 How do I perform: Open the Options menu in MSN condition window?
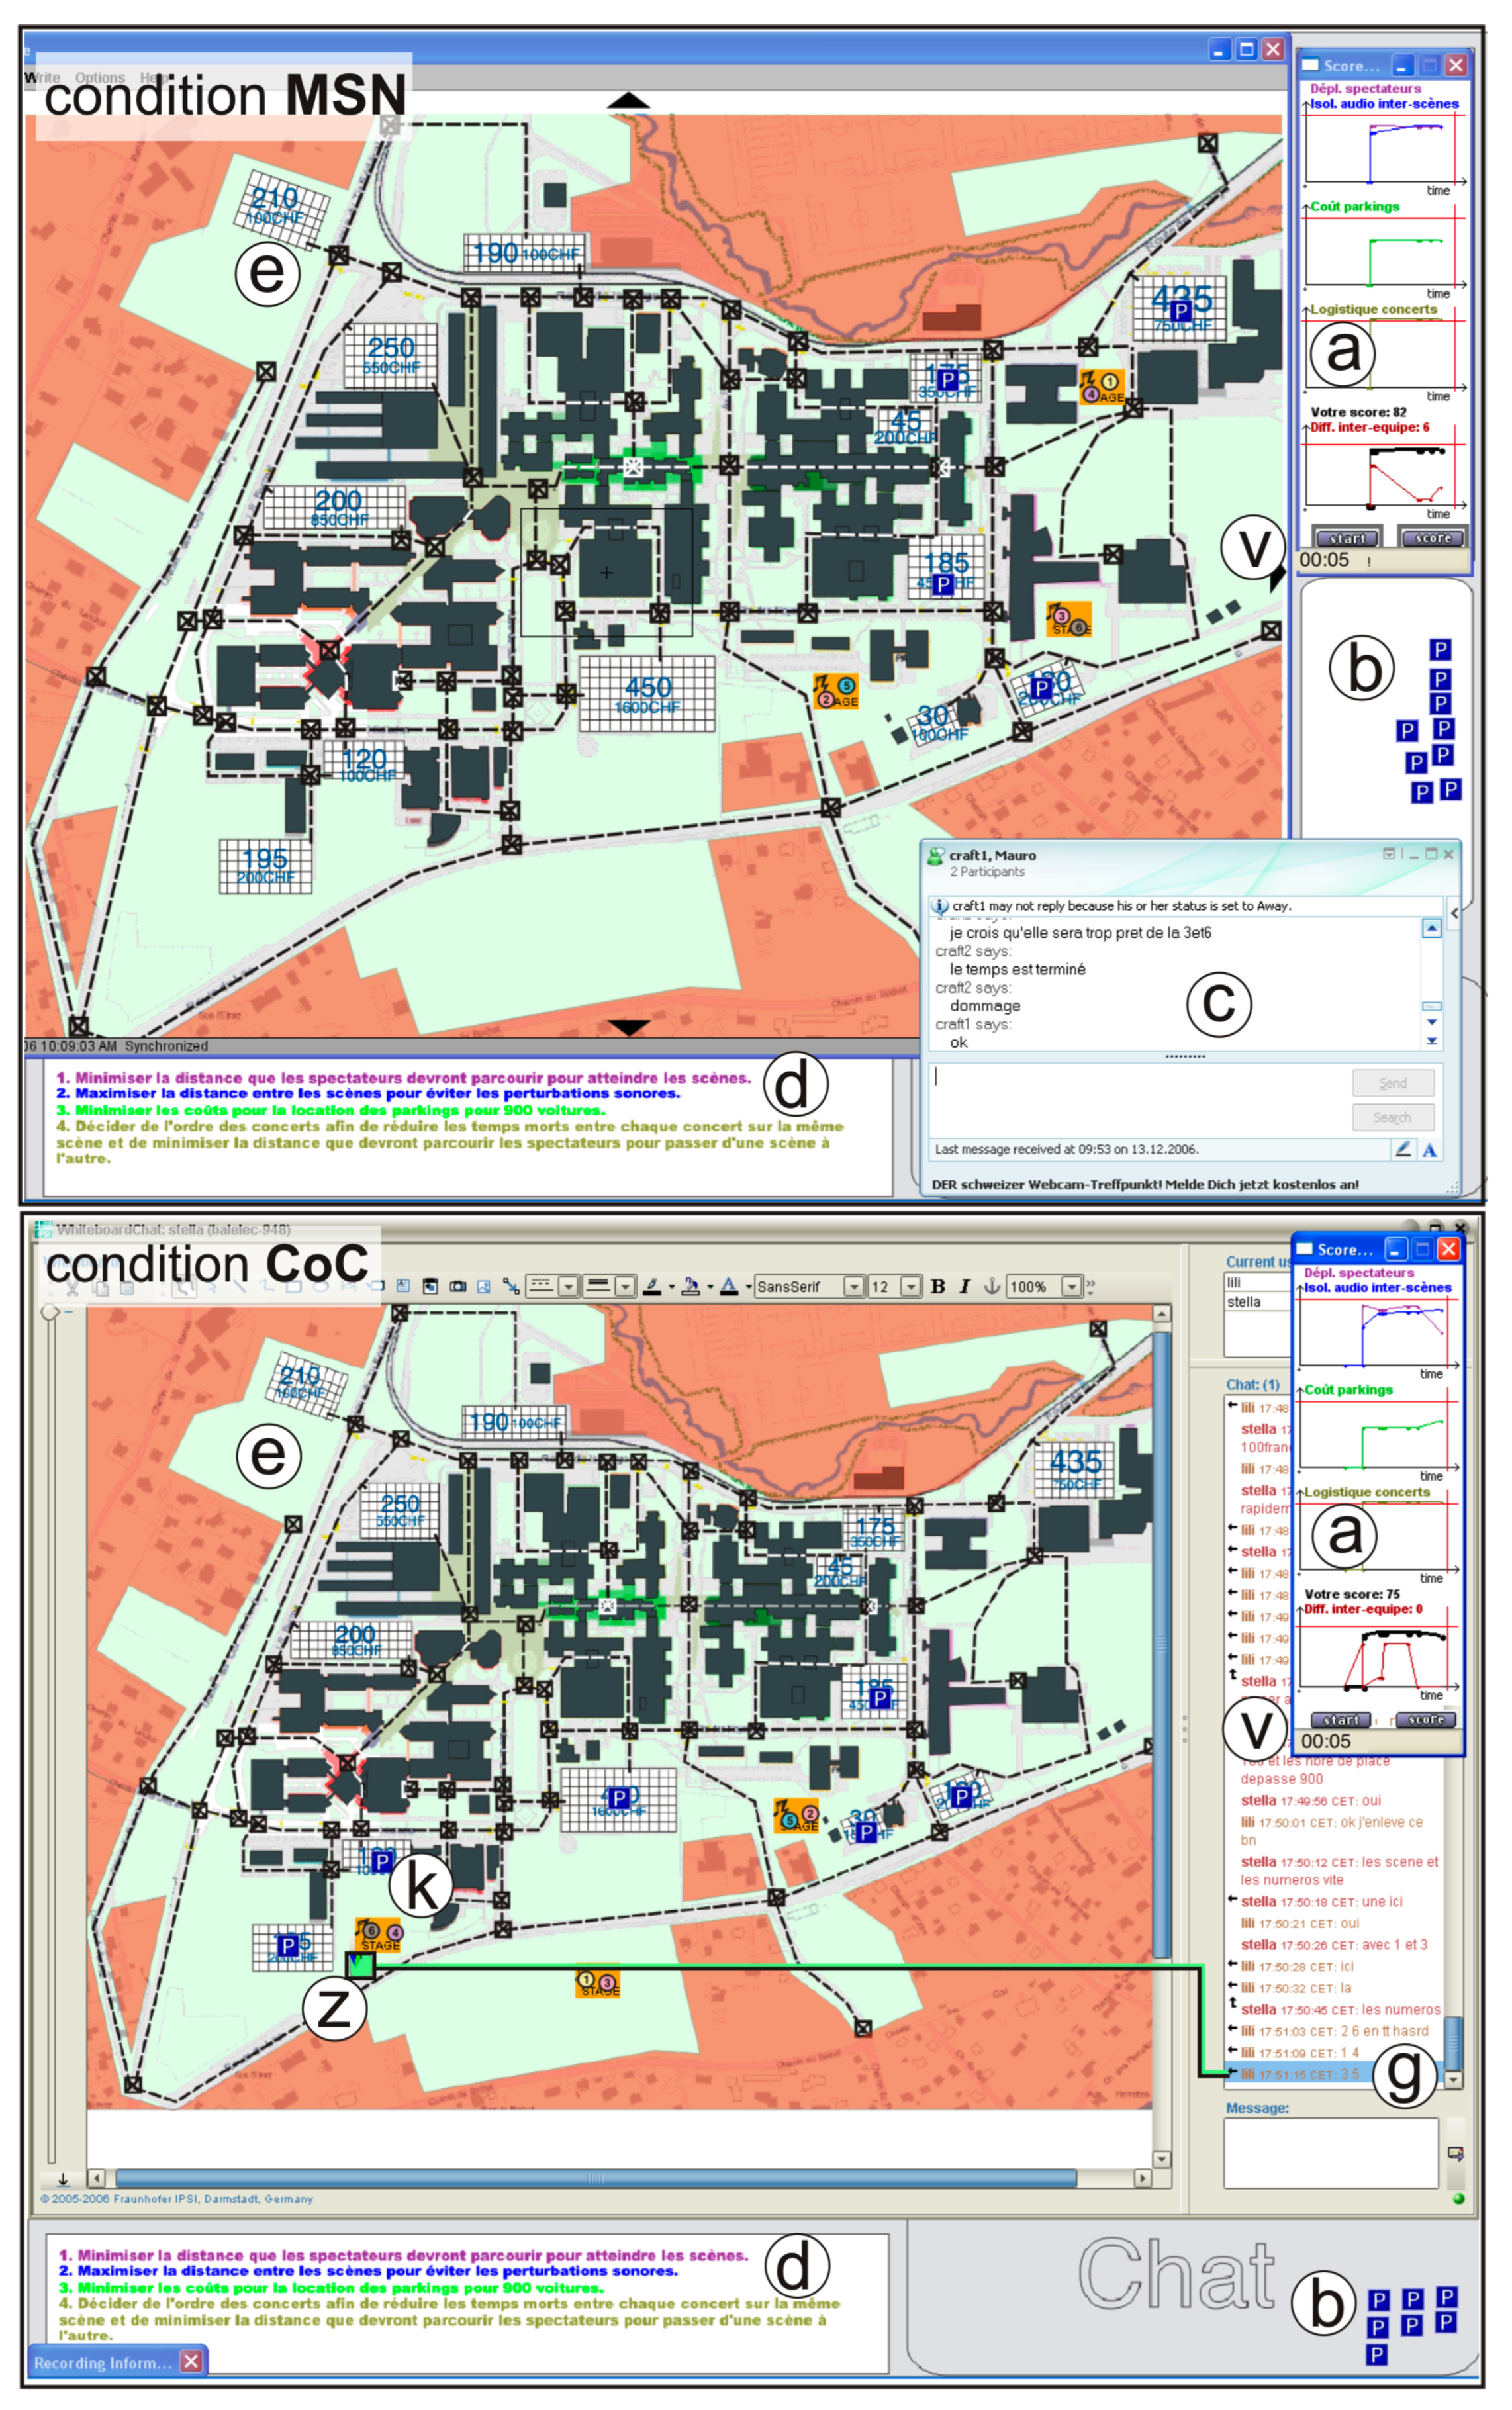coord(100,77)
